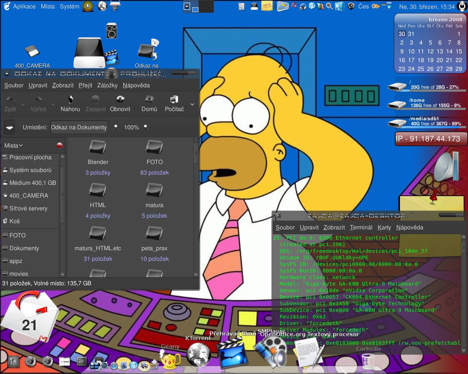Screen dimensions: 468x374
Task: Open terminal's Nápověda menu
Action: coord(409,227)
